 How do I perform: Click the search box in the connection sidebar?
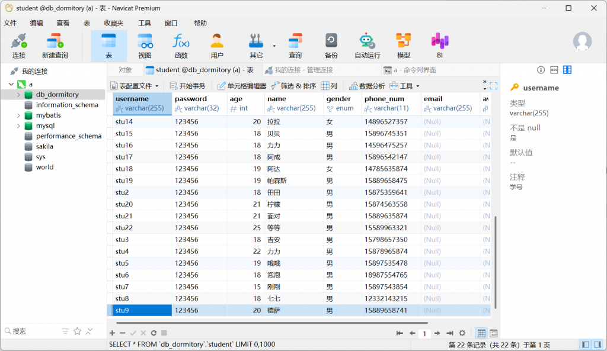point(33,331)
